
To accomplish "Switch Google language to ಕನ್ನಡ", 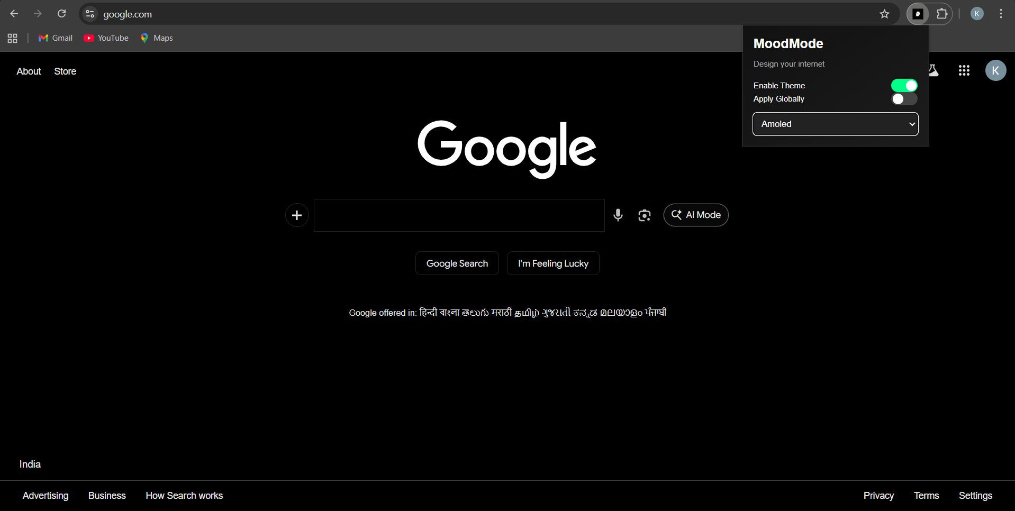I will 585,313.
